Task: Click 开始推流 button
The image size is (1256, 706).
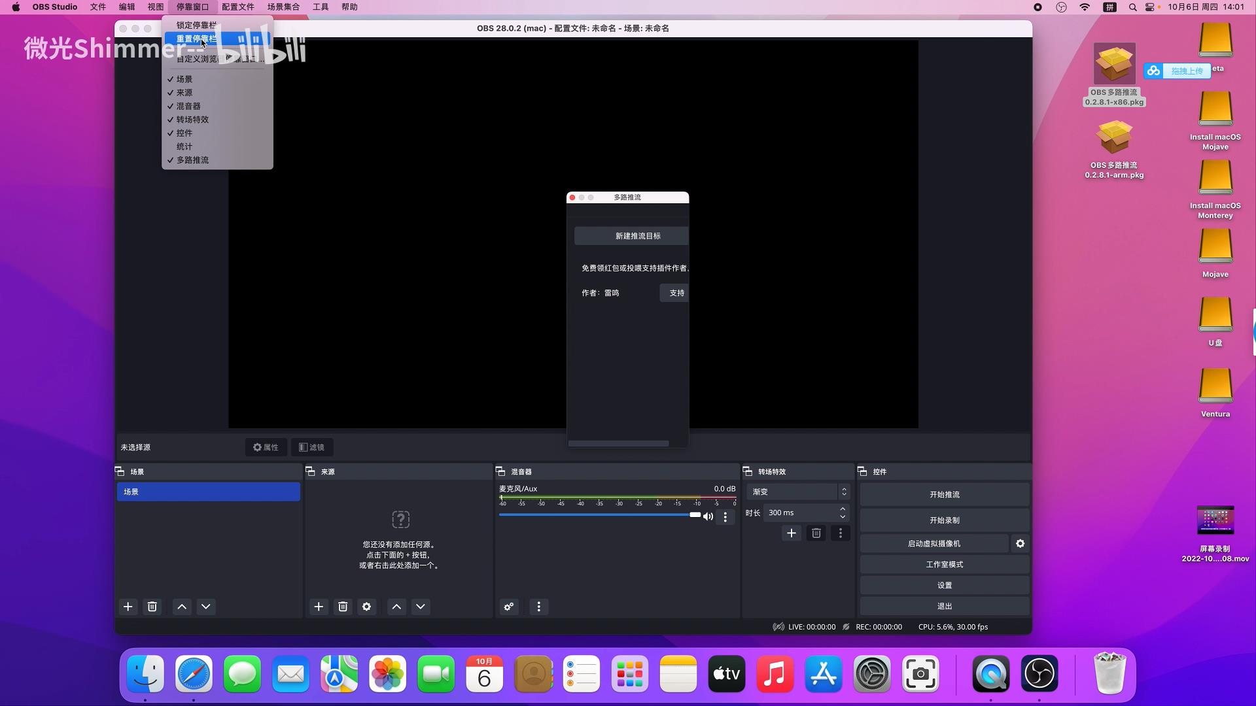Action: click(945, 495)
